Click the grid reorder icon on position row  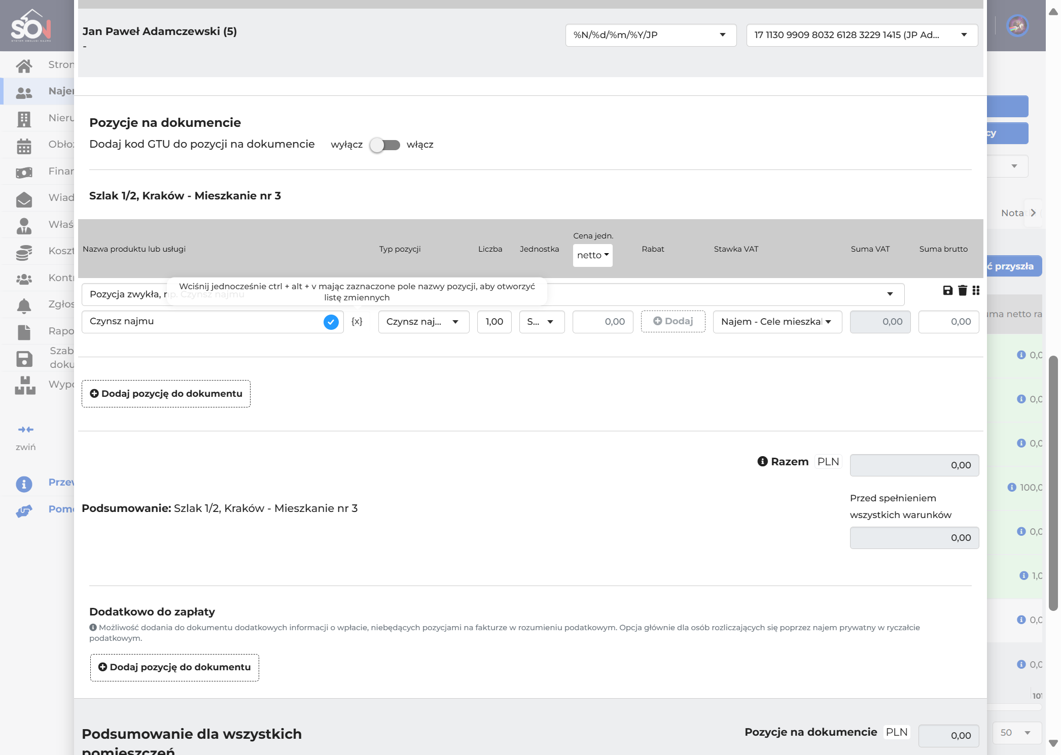[976, 290]
